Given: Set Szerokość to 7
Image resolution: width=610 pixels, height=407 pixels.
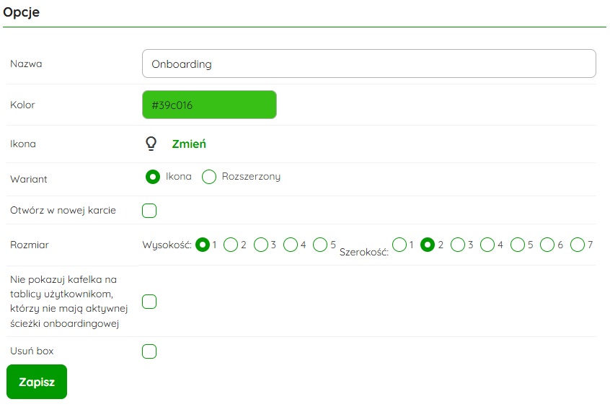Looking at the screenshot, I should click(577, 245).
